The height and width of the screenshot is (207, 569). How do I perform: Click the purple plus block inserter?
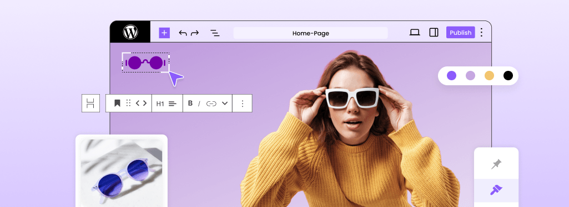(164, 33)
